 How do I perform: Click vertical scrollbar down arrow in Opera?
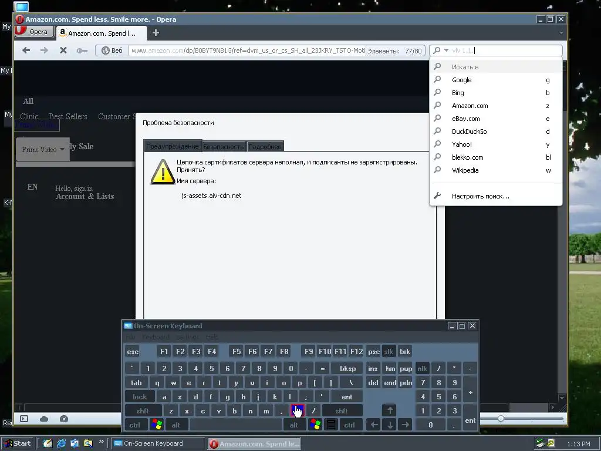click(562, 398)
